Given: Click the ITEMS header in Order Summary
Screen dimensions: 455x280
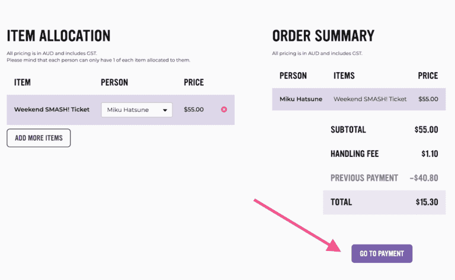Looking at the screenshot, I should [x=344, y=76].
